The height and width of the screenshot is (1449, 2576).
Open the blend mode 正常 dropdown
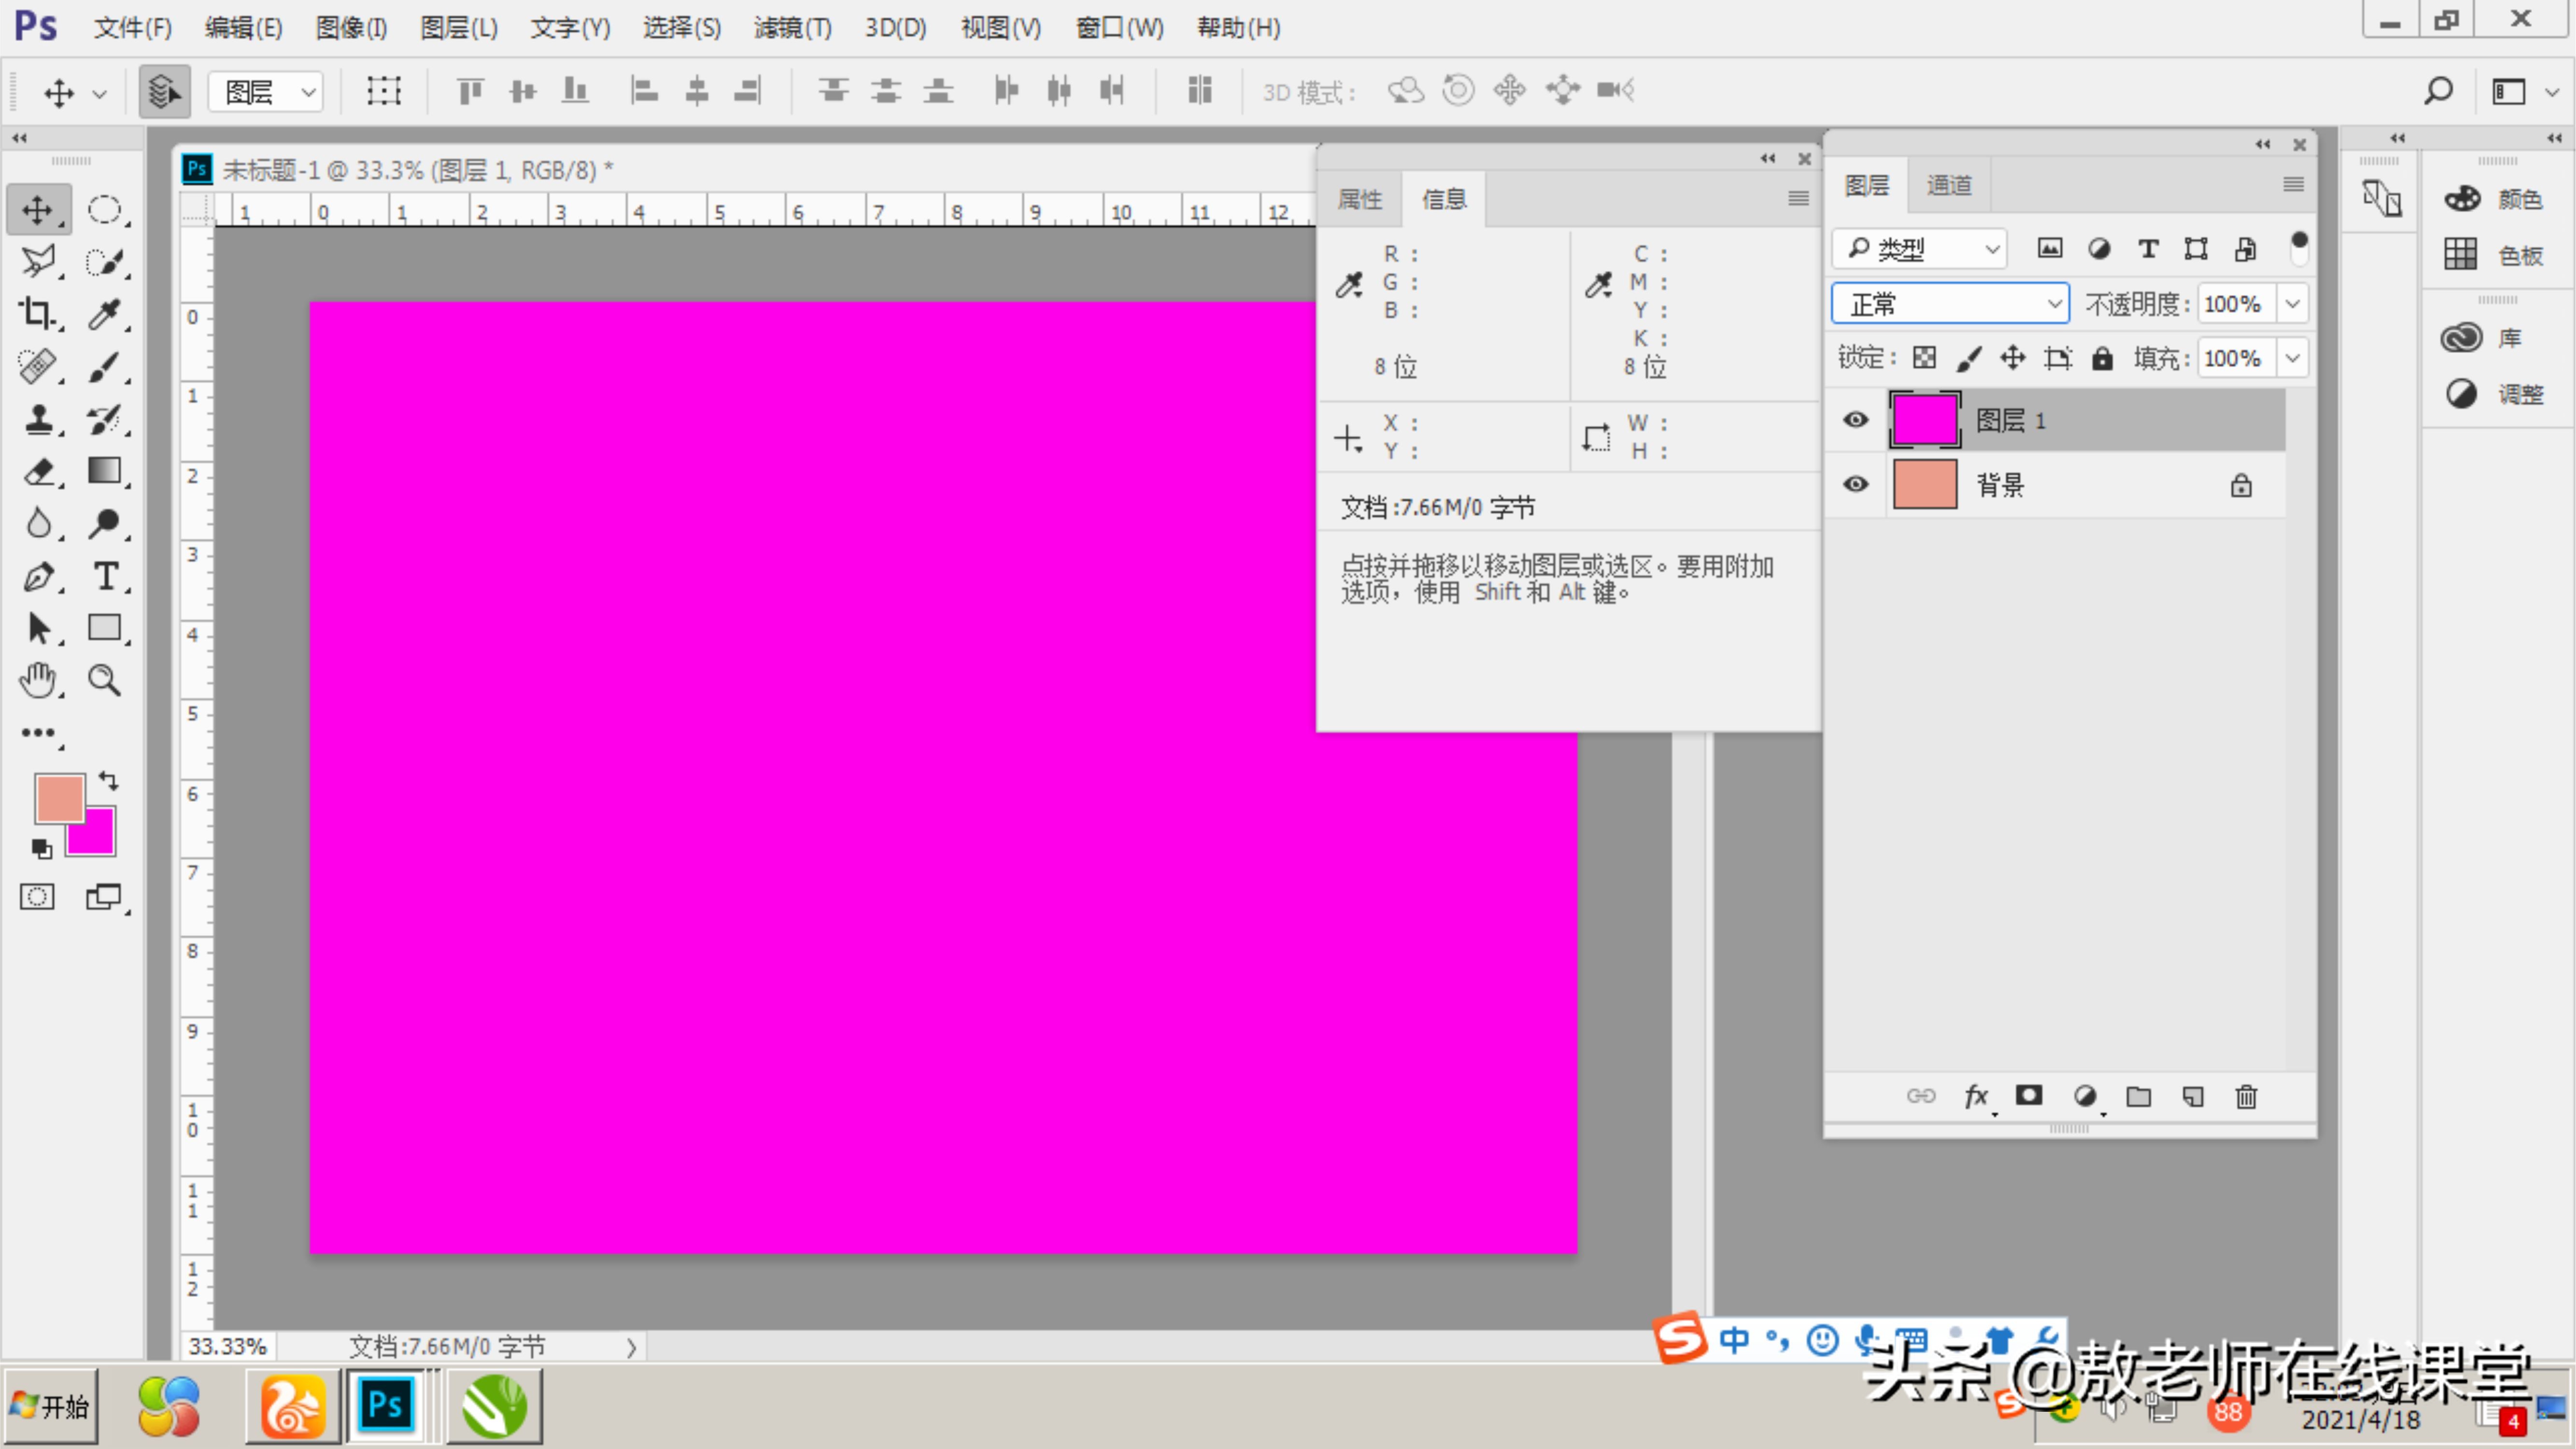1950,304
